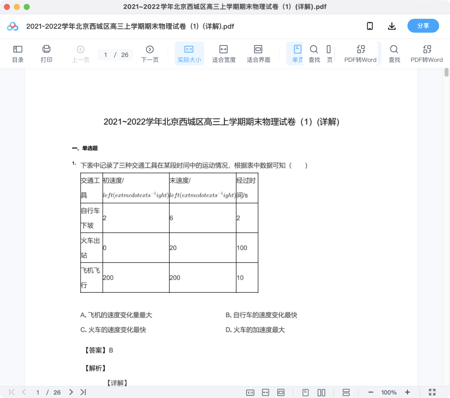
Task: Click the bottom bar previous page arrow
Action: pyautogui.click(x=24, y=392)
